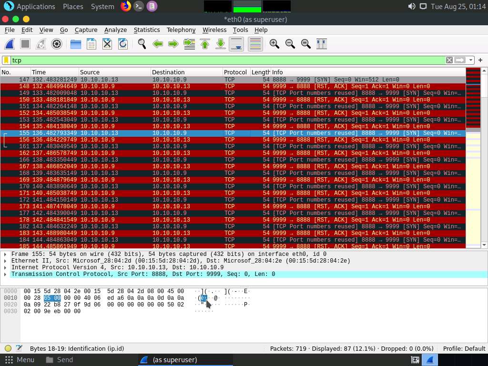This screenshot has height=366, width=488.
Task: Switch to Send folder taskbar item
Action: pyautogui.click(x=59, y=360)
